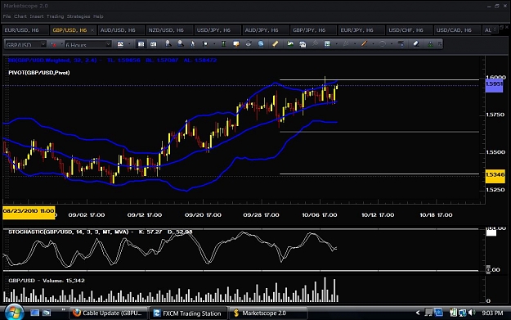Click the green vertical line tool icon

click(x=223, y=43)
